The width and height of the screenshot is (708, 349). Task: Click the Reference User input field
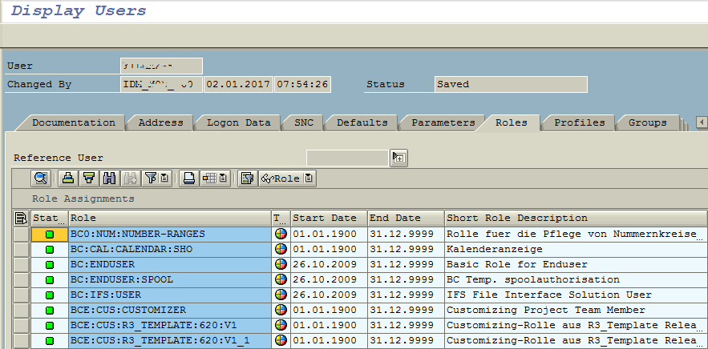pos(347,158)
